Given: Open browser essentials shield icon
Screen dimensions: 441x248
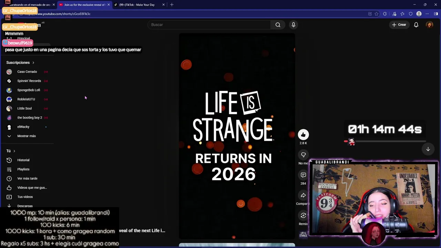Looking at the screenshot, I should pos(411,14).
